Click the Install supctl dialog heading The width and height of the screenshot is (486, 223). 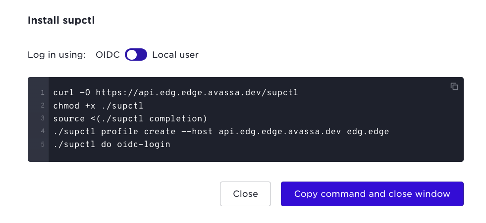coord(61,20)
